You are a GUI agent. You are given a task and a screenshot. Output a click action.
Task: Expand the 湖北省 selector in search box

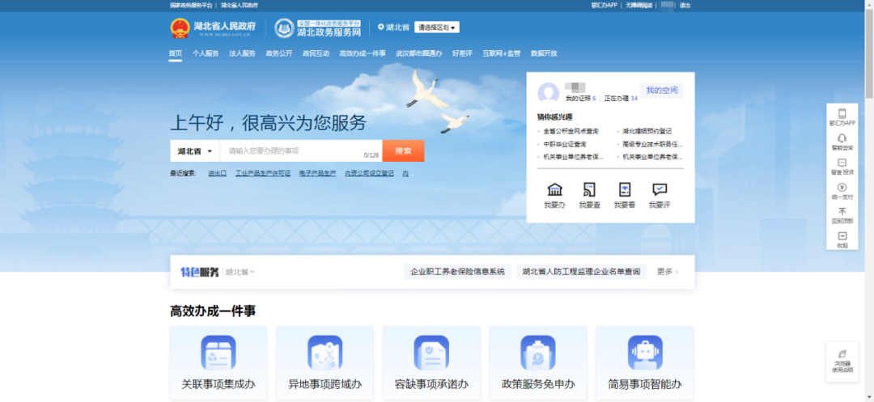195,151
